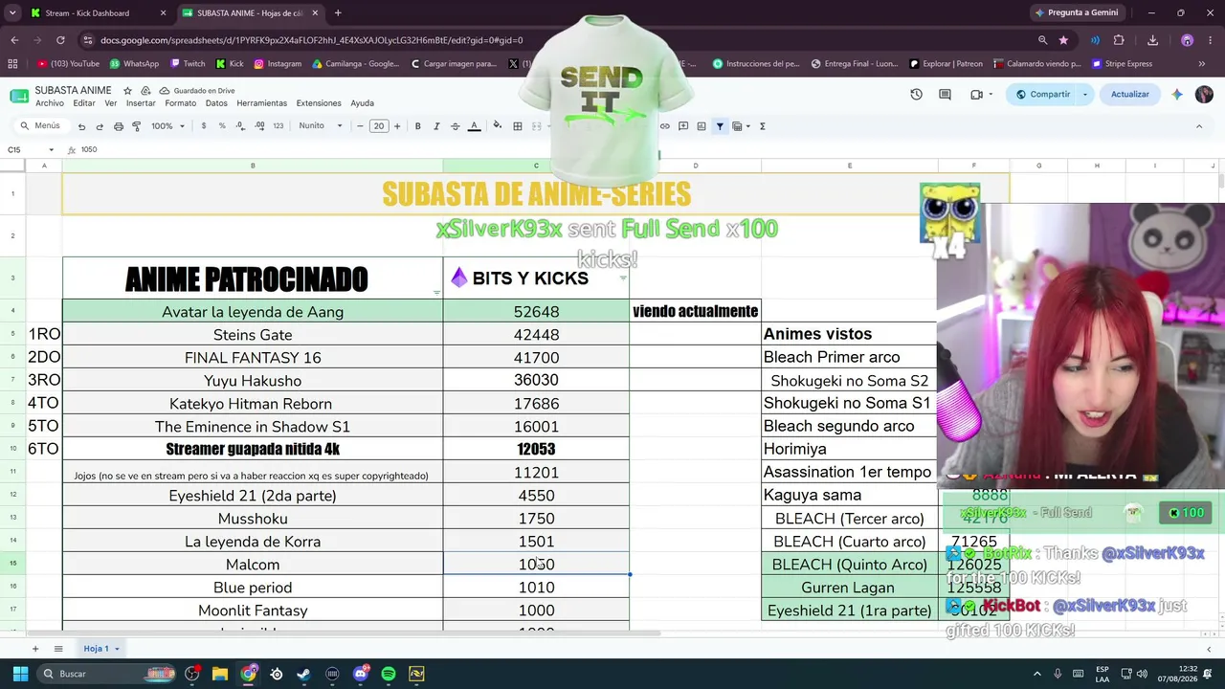
Task: Open the Gemini sparkle assistant
Action: pos(1177,95)
